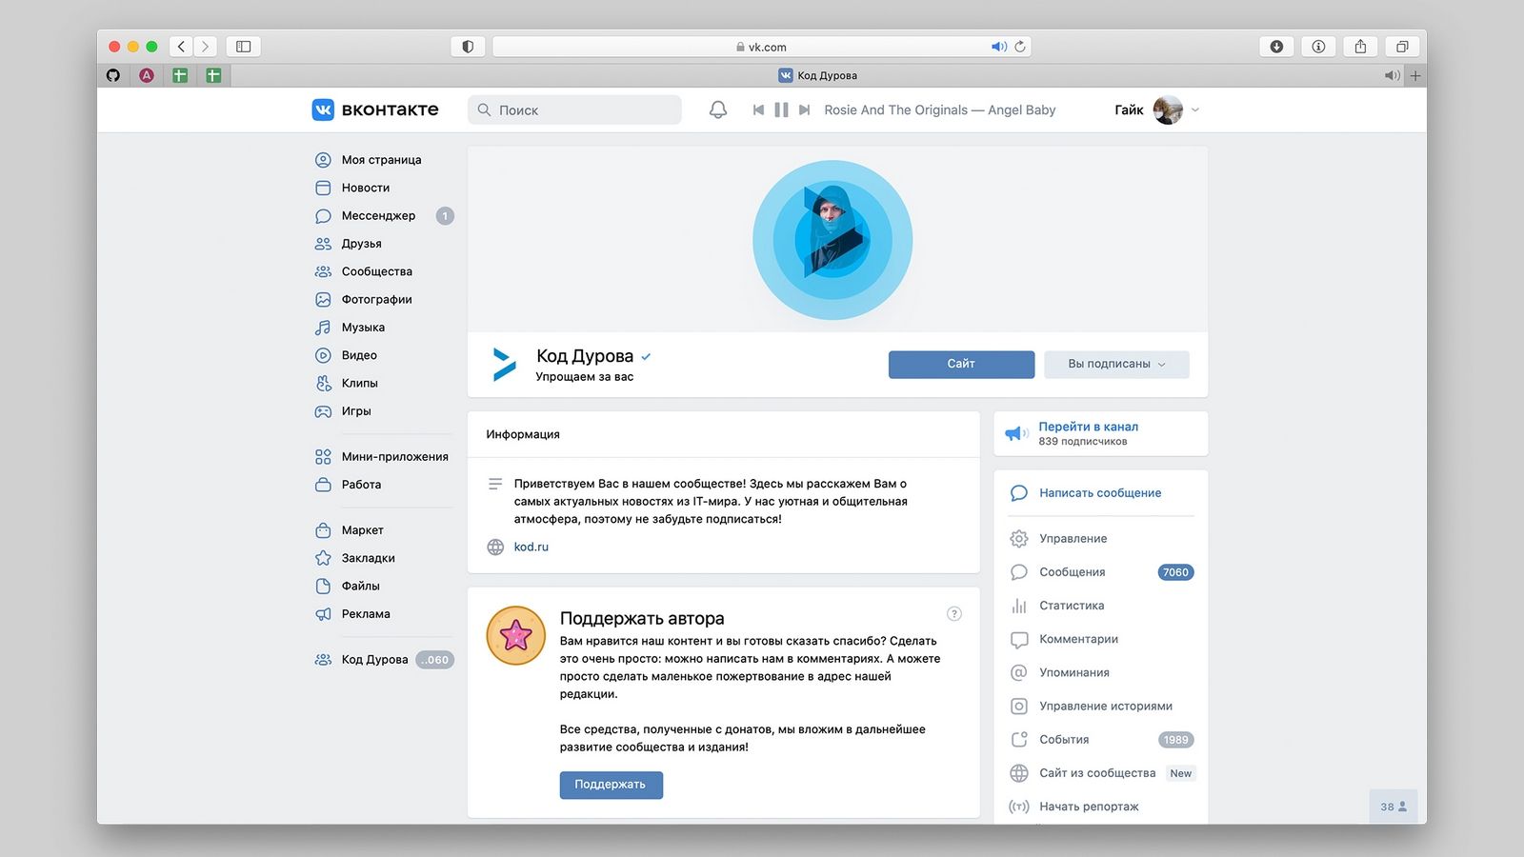Open Статистика chart icon
Image resolution: width=1524 pixels, height=857 pixels.
1018,606
